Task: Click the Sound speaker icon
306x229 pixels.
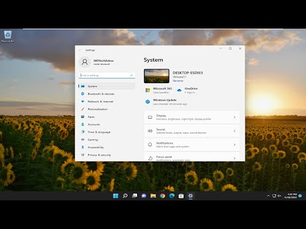Action: tap(150, 131)
